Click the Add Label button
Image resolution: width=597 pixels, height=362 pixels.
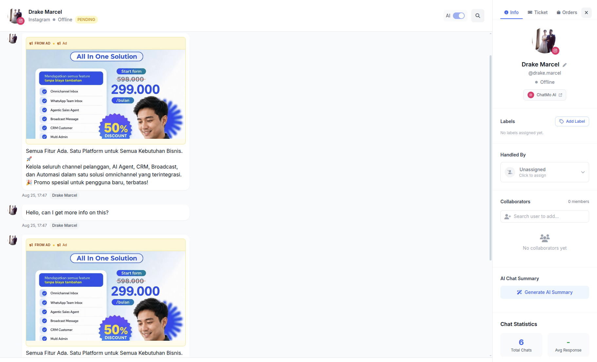point(572,121)
